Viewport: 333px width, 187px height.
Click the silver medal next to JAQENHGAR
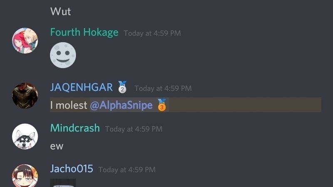[122, 87]
